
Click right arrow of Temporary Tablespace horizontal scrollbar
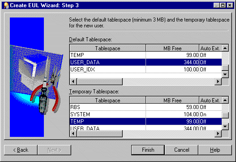[218, 134]
